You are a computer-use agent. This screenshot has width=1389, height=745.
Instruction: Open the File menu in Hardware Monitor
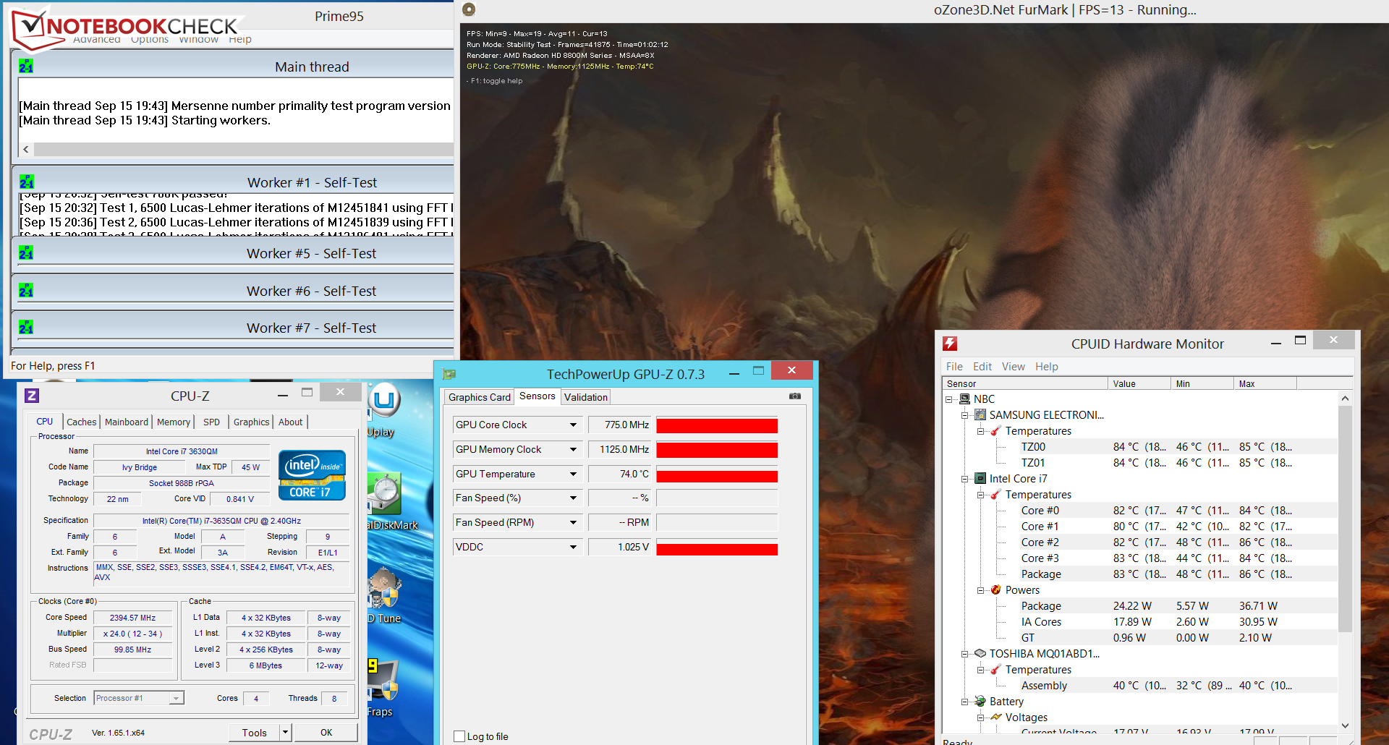[954, 367]
